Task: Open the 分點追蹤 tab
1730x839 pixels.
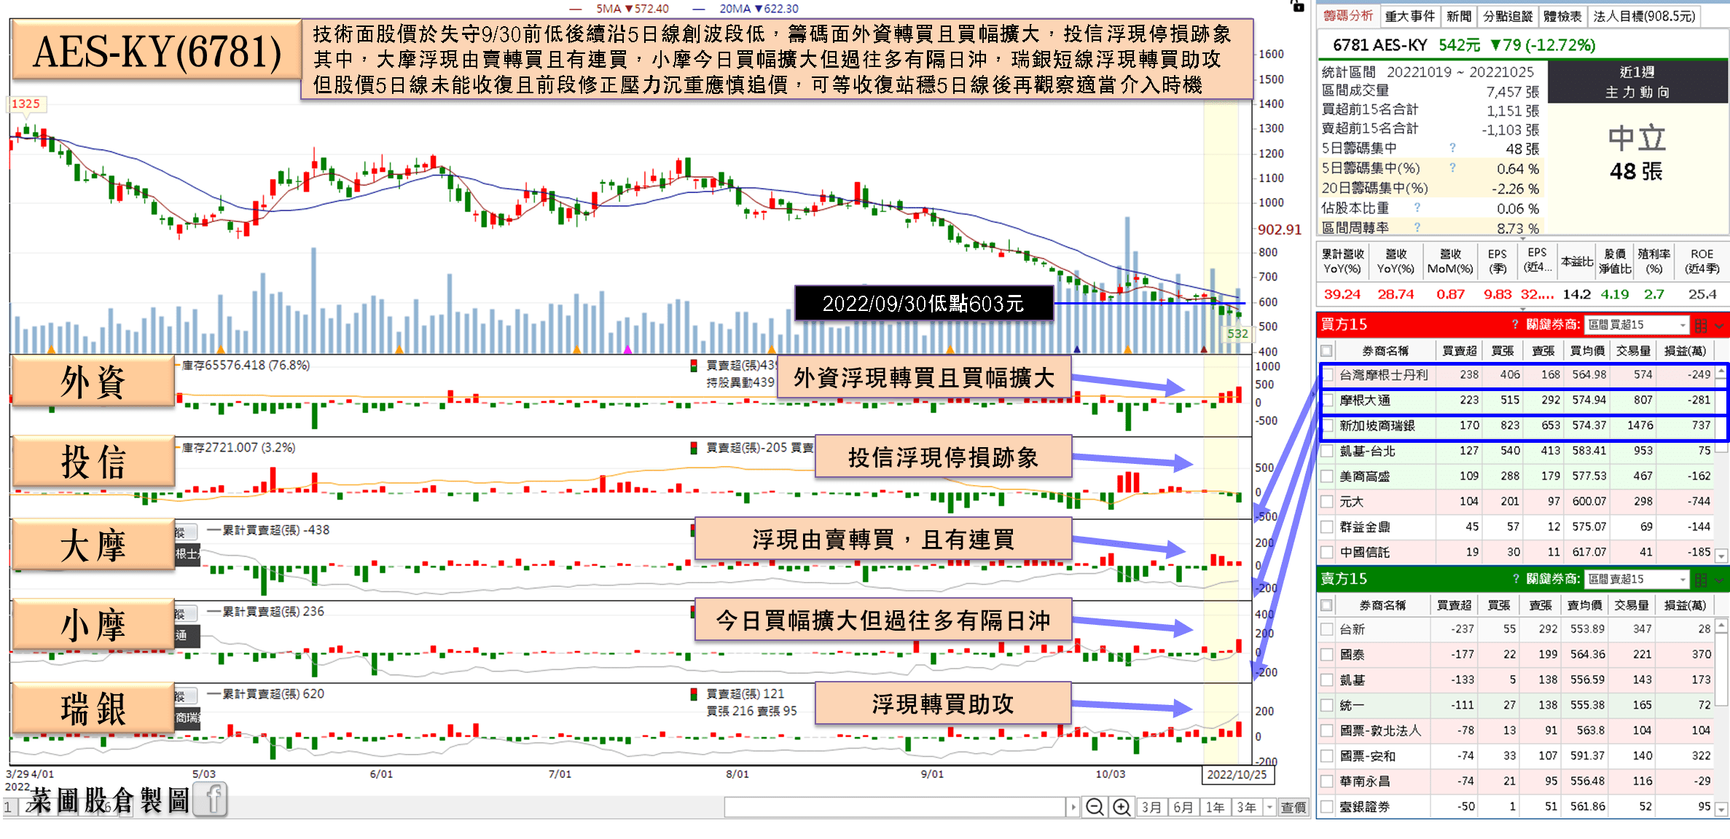Action: (x=1508, y=16)
